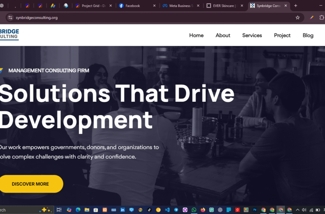Click the Synbridge Consulting logo

[9, 34]
